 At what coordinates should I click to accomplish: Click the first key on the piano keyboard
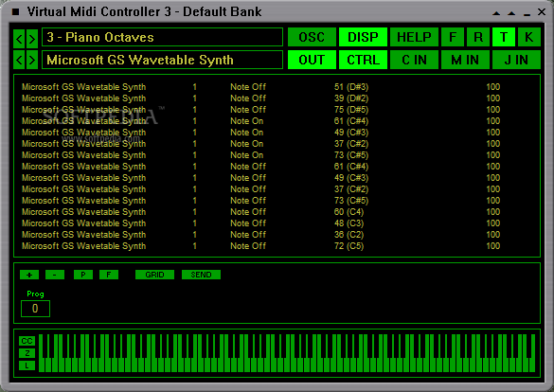41,365
